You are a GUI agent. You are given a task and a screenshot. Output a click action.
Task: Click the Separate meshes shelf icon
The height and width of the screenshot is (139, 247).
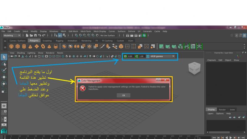70,46
